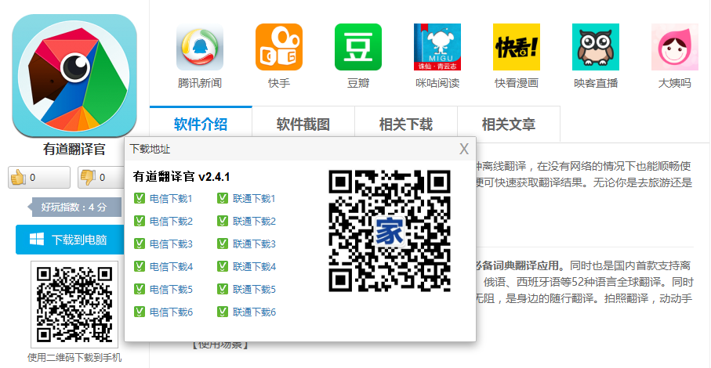Click the 映客直播 owl icon
The width and height of the screenshot is (711, 368).
[x=595, y=47]
